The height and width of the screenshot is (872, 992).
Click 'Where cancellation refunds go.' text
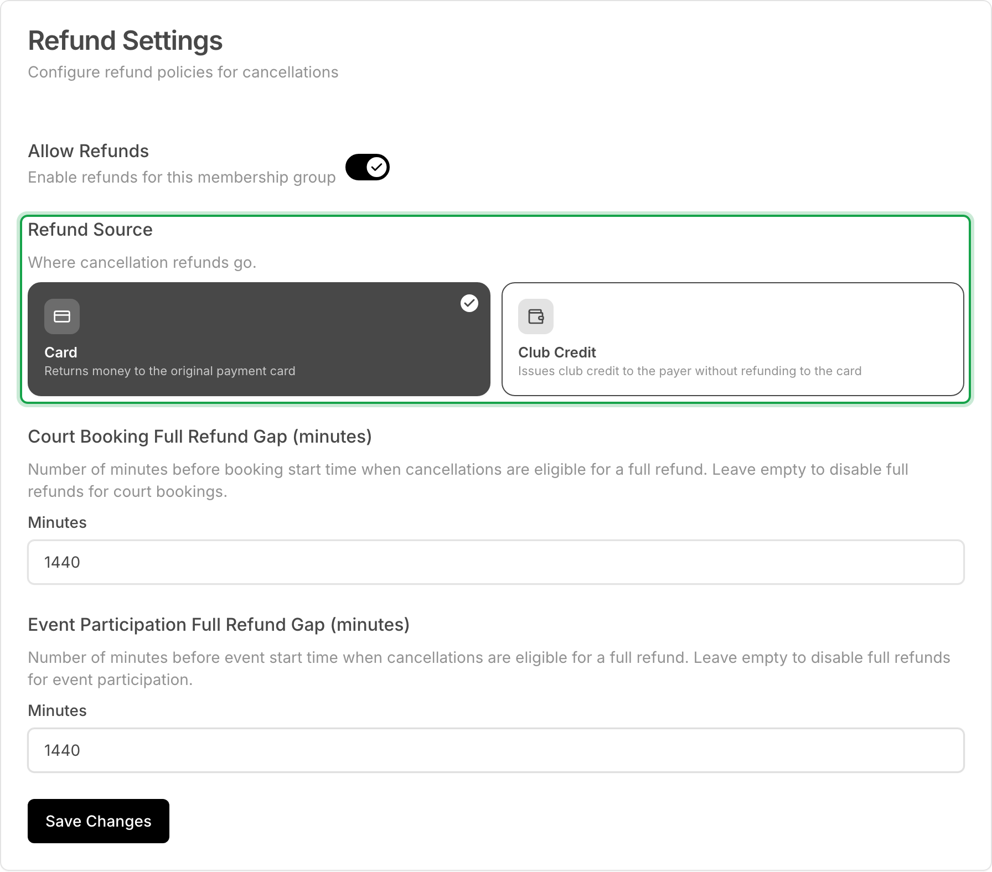point(142,262)
